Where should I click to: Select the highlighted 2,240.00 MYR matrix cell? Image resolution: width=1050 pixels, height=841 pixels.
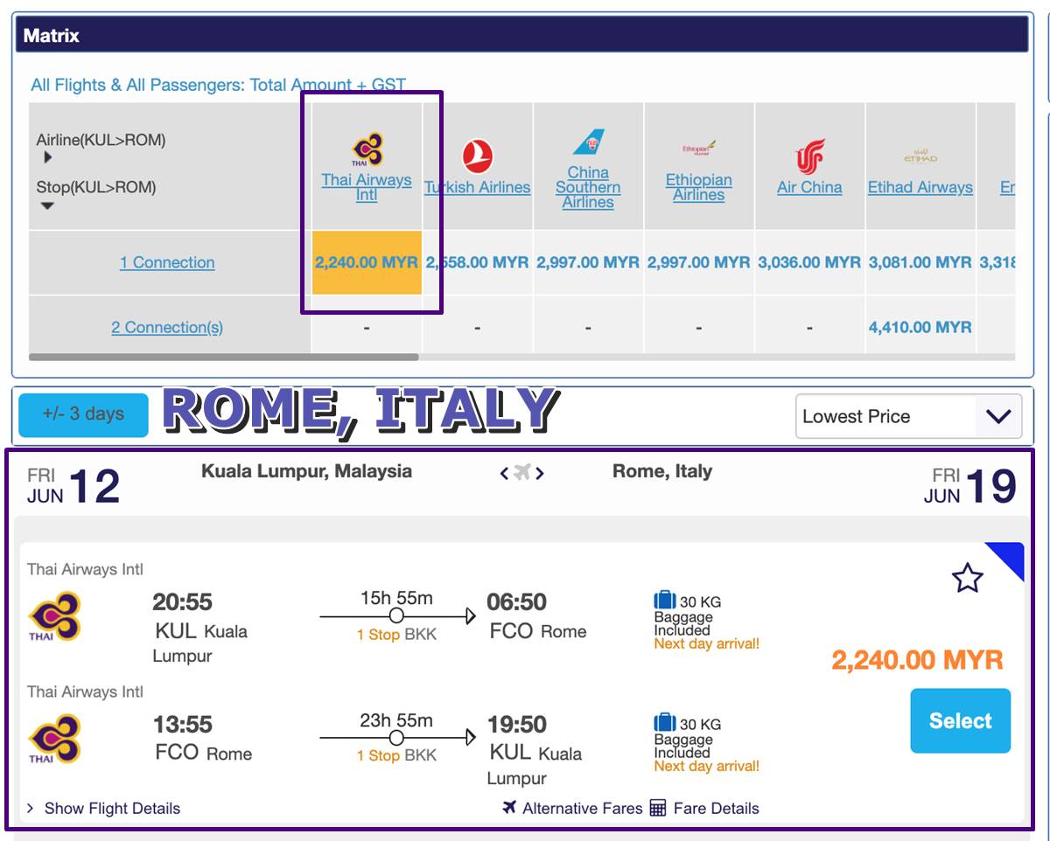[367, 262]
